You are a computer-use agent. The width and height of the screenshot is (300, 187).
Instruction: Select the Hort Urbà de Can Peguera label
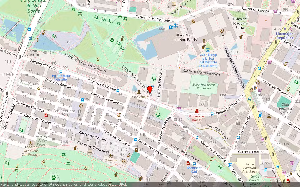pos(42,141)
